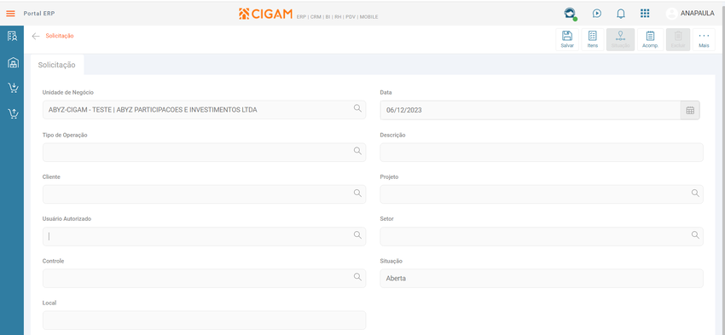Open the Itens toolbar button

point(593,40)
